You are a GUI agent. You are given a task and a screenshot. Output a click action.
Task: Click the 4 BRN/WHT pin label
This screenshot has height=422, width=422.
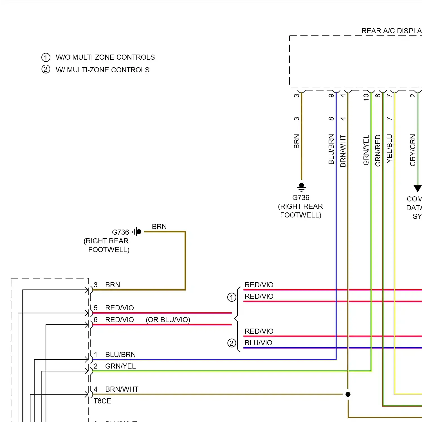coord(116,389)
